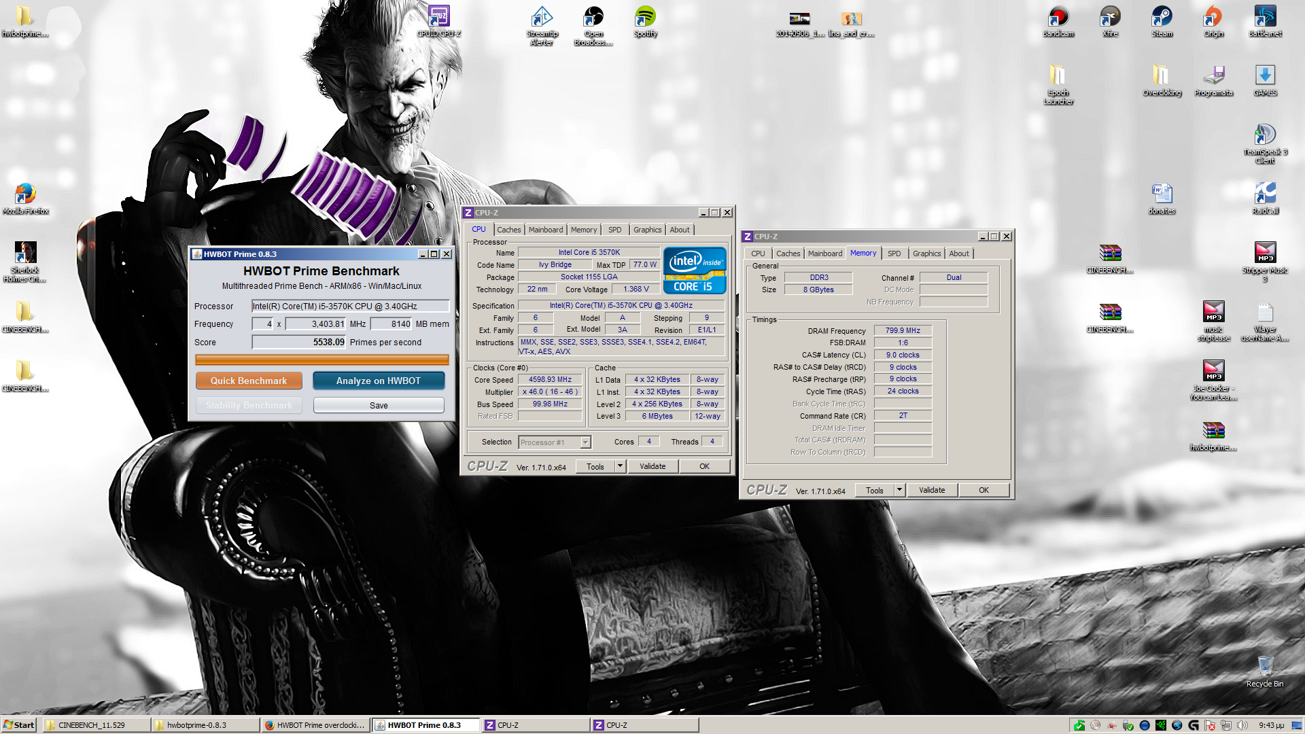
Task: Open the Overcloking folder on desktop
Action: (1162, 80)
